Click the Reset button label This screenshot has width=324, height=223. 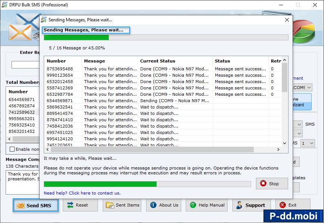(x=82, y=205)
